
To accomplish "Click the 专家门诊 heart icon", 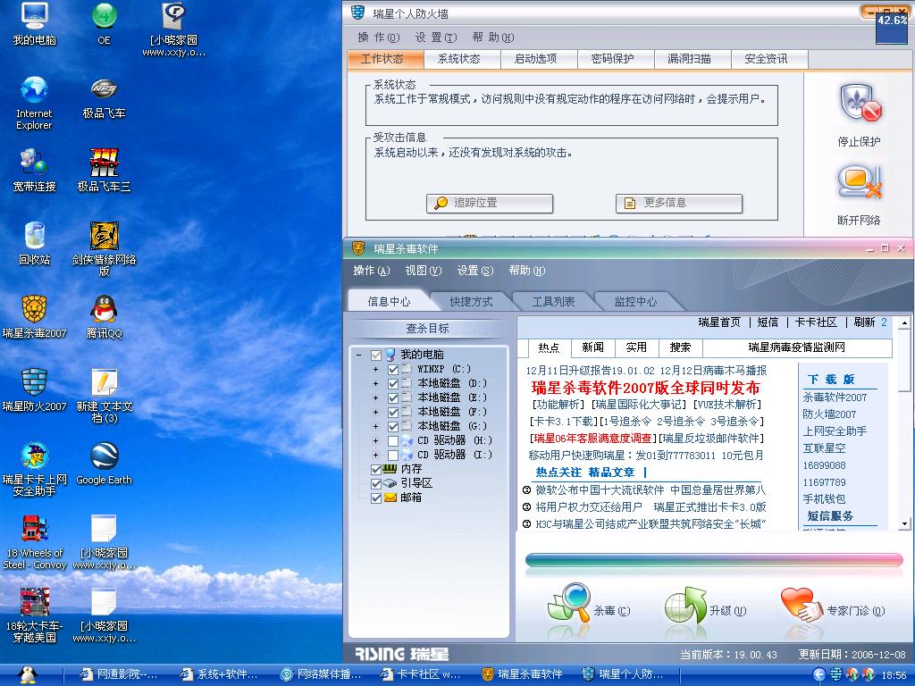I will point(801,605).
